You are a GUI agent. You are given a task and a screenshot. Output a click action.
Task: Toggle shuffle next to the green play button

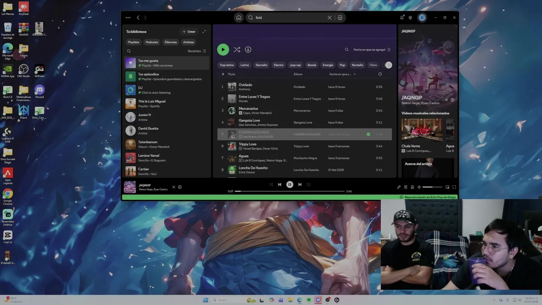237,50
